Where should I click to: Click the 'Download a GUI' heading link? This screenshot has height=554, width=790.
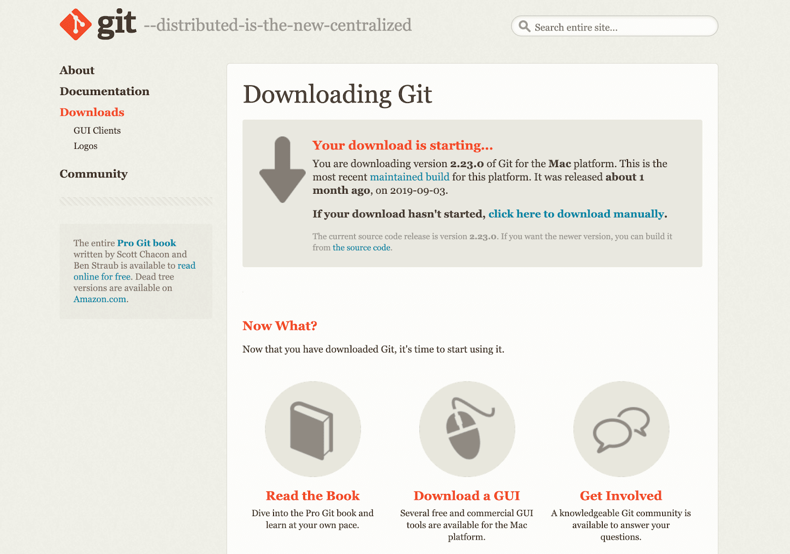467,496
